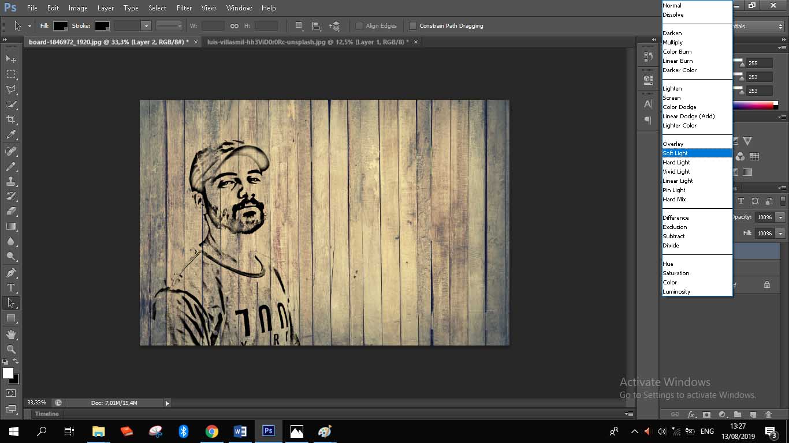789x443 pixels.
Task: Open Google Chrome from taskbar
Action: 212,431
